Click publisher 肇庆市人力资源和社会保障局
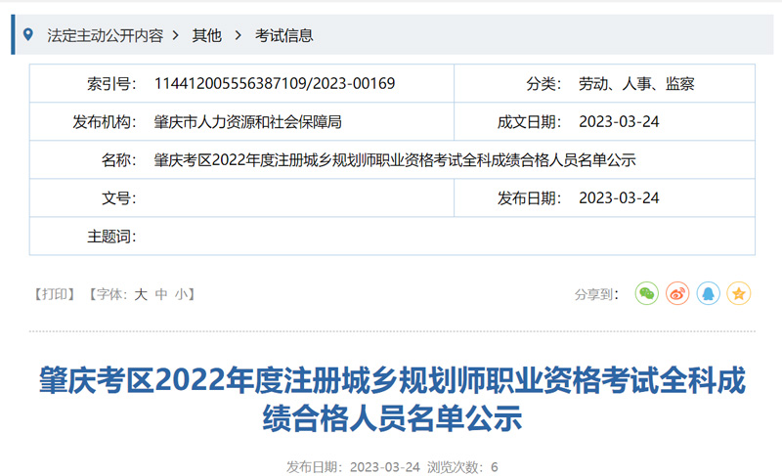782x476 pixels. click(248, 121)
